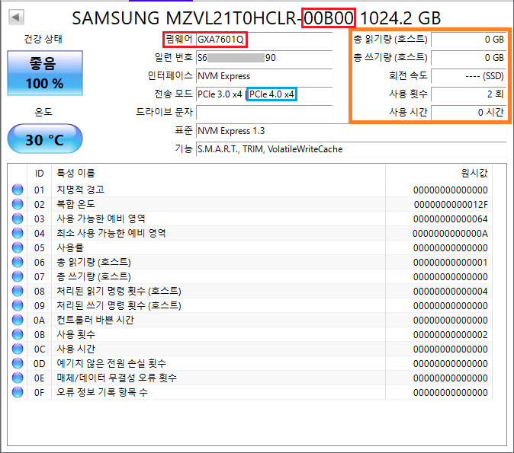Click status circle of row 0C 사용 시간
This screenshot has width=514, height=453.
tap(18, 349)
